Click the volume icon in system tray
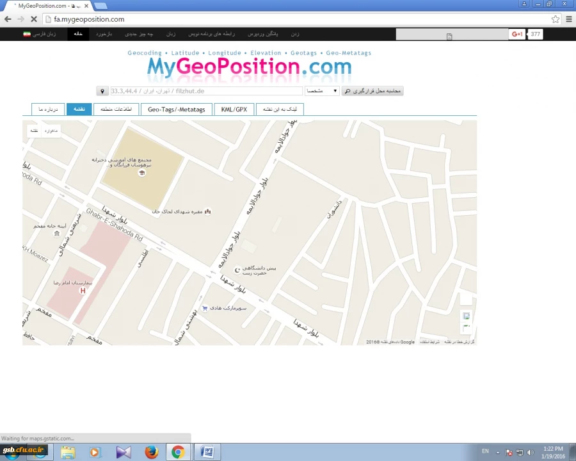This screenshot has width=576, height=461. click(x=531, y=453)
